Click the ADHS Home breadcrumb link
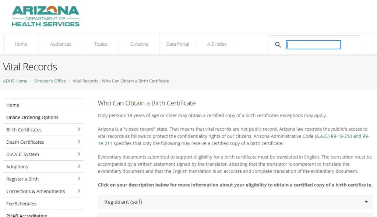The image size is (377, 217). [x=15, y=81]
